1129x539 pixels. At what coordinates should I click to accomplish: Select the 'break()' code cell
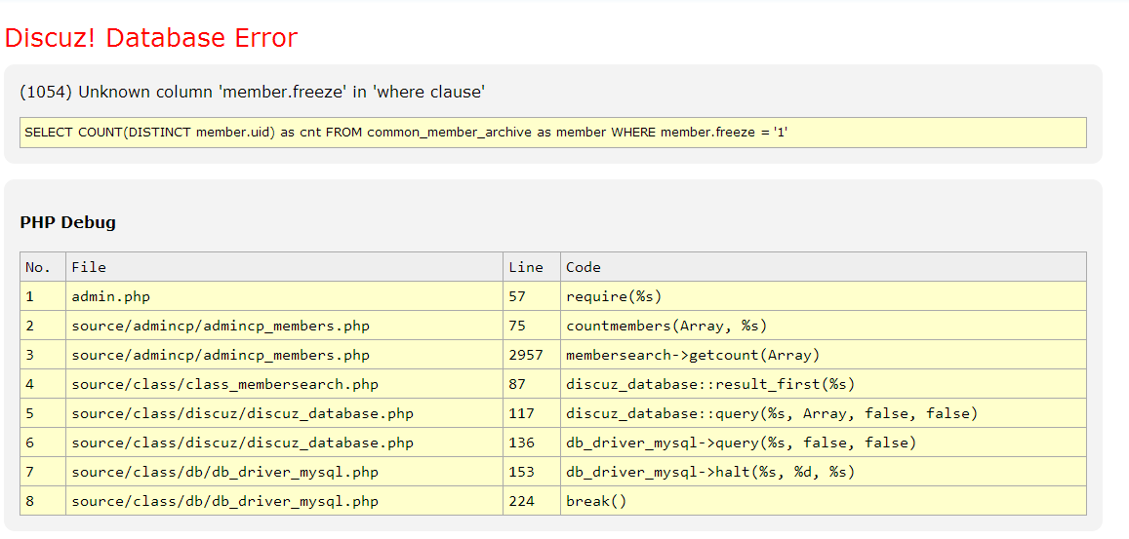823,501
